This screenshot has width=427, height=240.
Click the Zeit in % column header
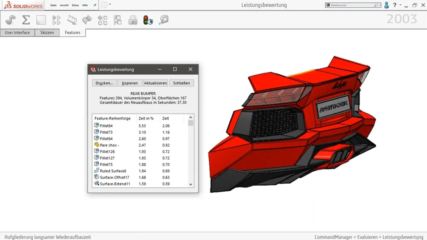point(146,118)
